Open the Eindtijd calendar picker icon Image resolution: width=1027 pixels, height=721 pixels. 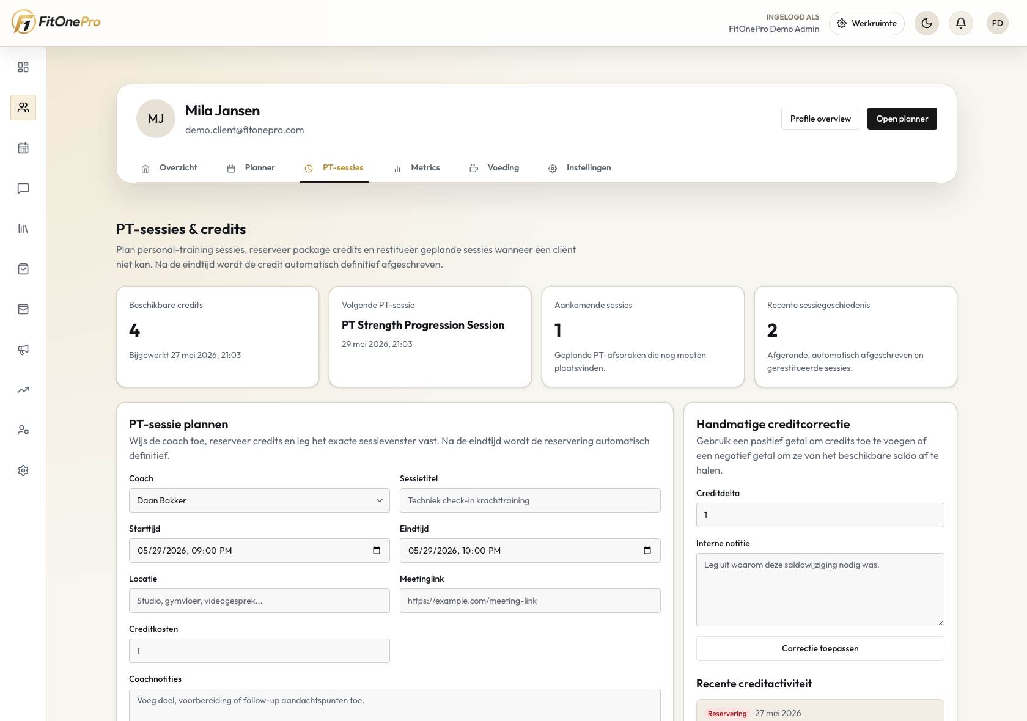(647, 551)
